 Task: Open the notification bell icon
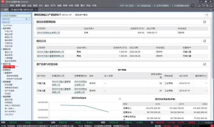[x=211, y=5]
